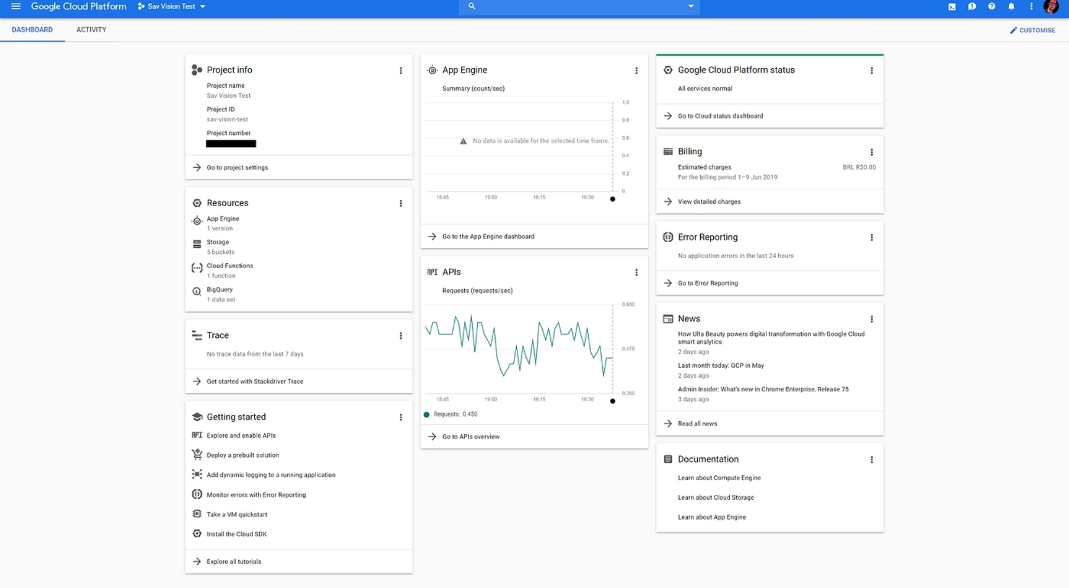Click the APIs chart time marker dot
This screenshot has width=1069, height=588.
tap(612, 401)
